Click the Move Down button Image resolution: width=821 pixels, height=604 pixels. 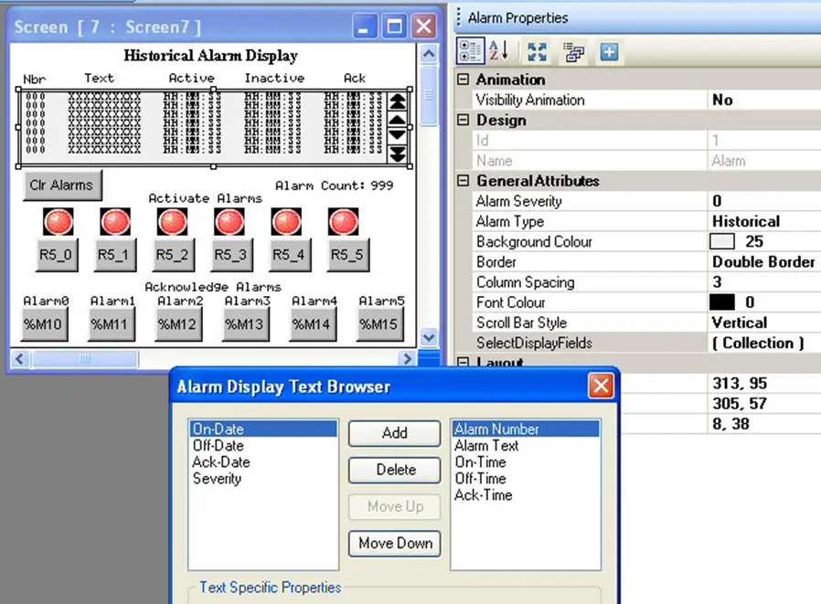pyautogui.click(x=394, y=544)
